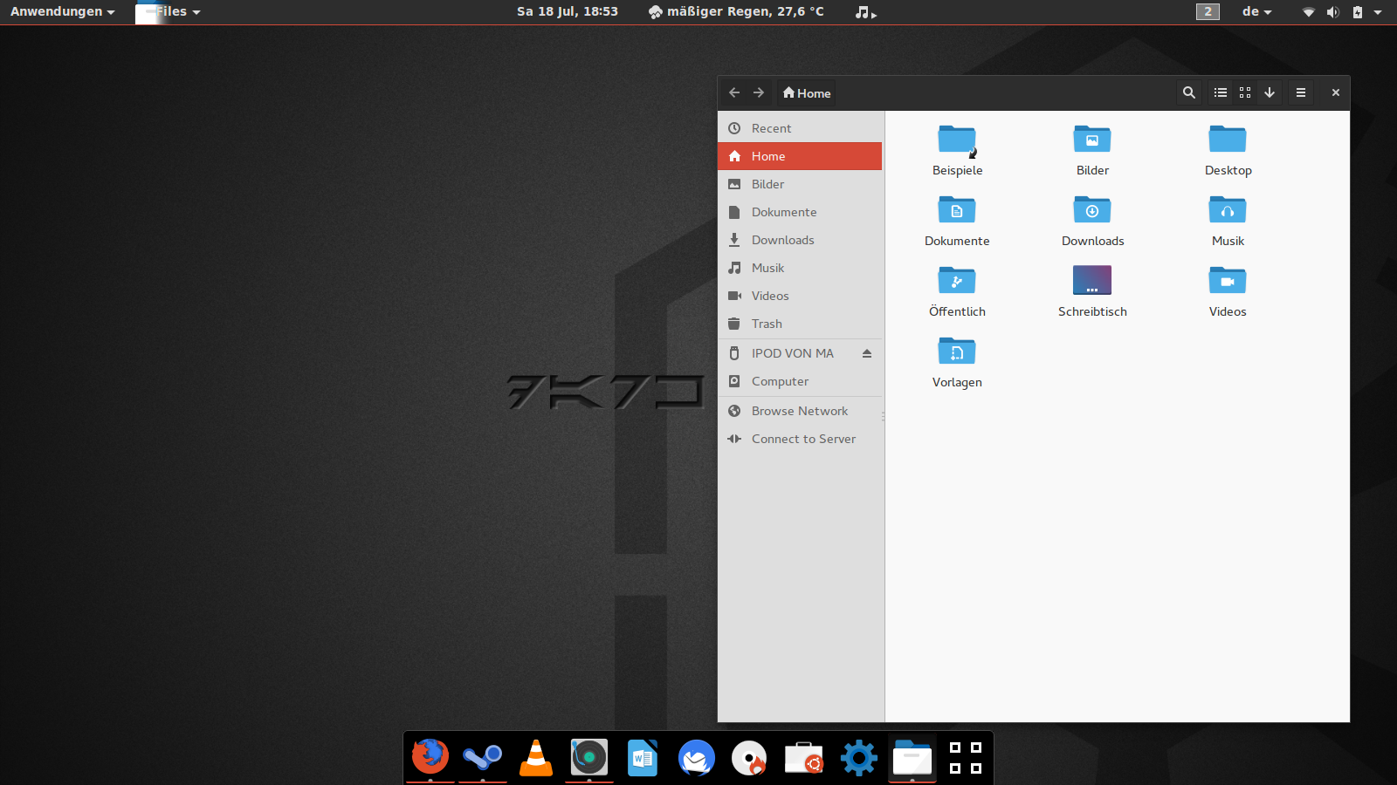Select Connect to Server in sidebar

click(800, 439)
